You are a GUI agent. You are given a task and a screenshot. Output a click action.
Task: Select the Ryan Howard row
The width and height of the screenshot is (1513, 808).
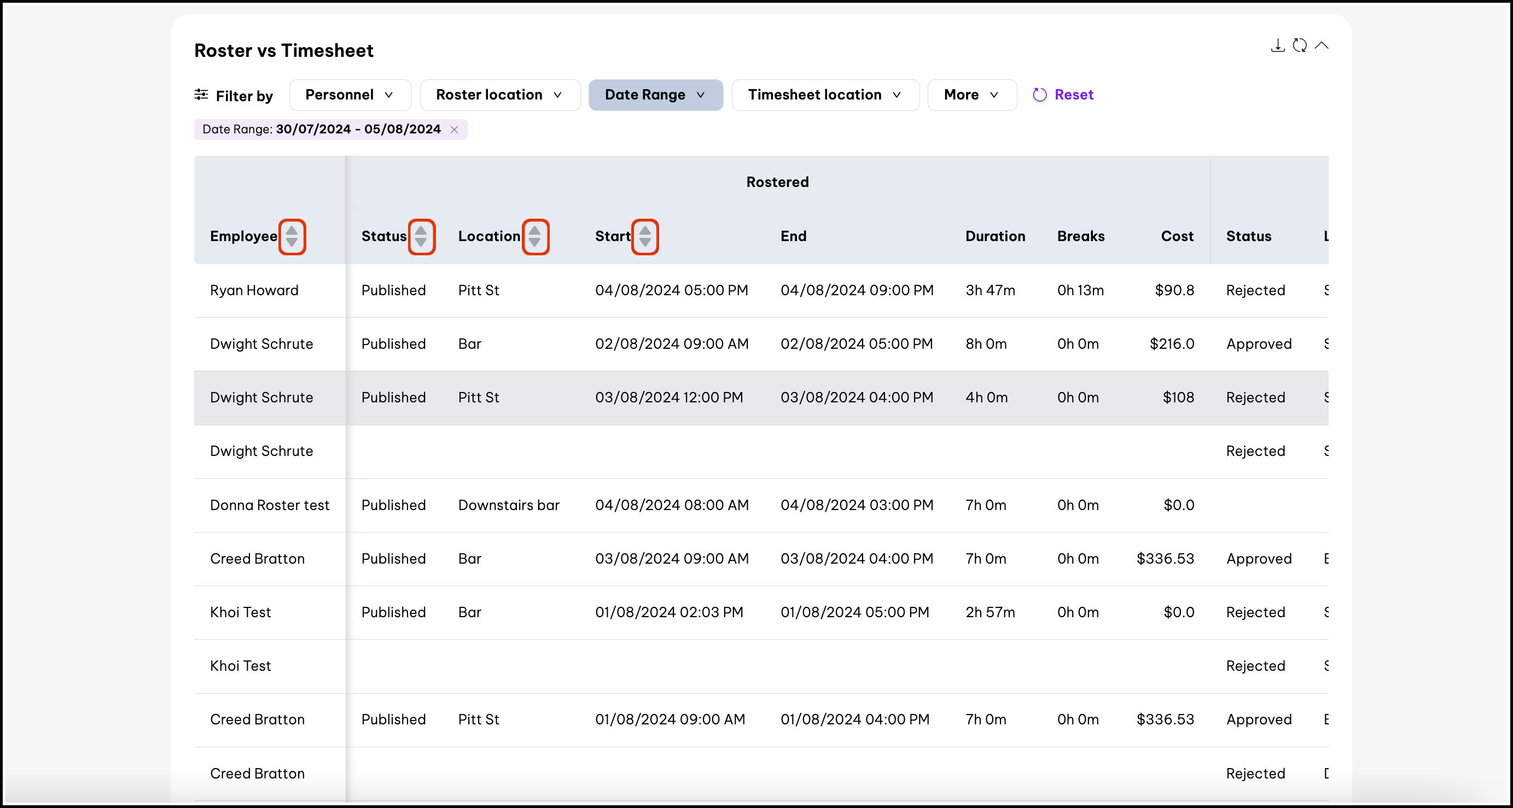tap(254, 290)
